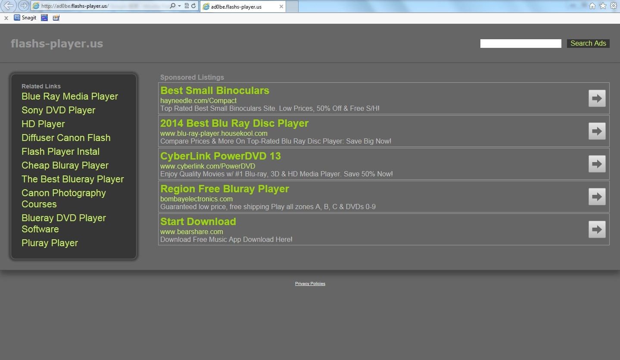620x360 pixels.
Task: Open Canon Photography Courses link
Action: pyautogui.click(x=64, y=198)
